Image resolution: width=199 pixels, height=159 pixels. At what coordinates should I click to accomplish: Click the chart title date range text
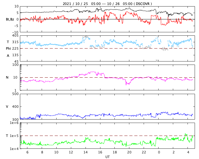[x=107, y=4]
